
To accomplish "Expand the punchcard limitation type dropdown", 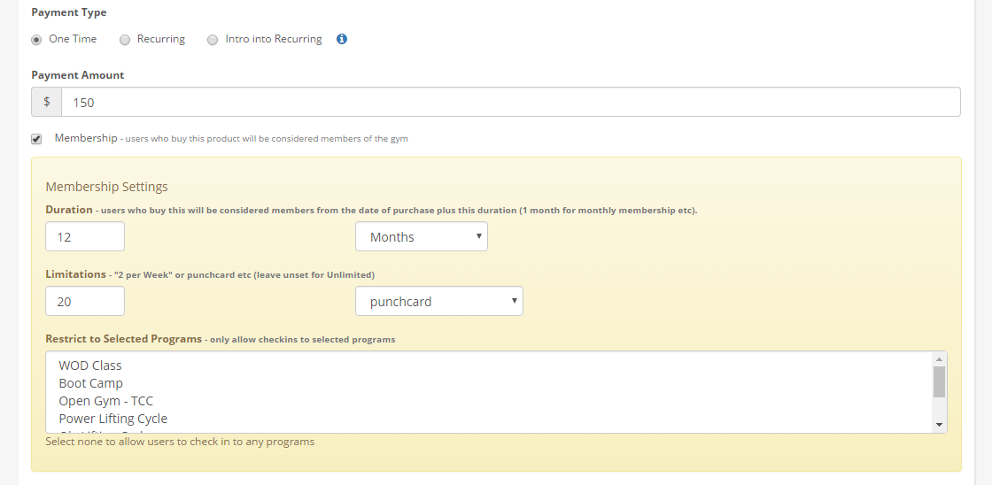I will coord(439,301).
